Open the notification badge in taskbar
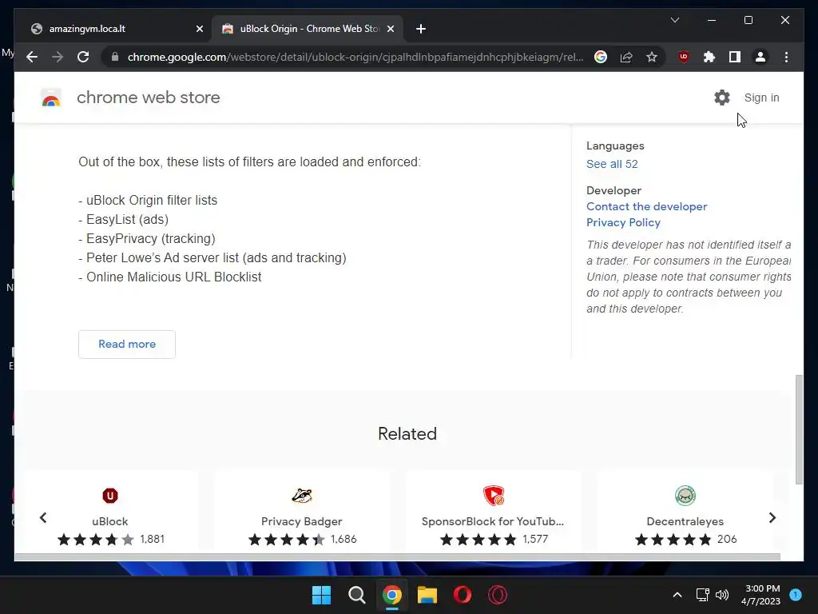The image size is (818, 614). [x=796, y=595]
